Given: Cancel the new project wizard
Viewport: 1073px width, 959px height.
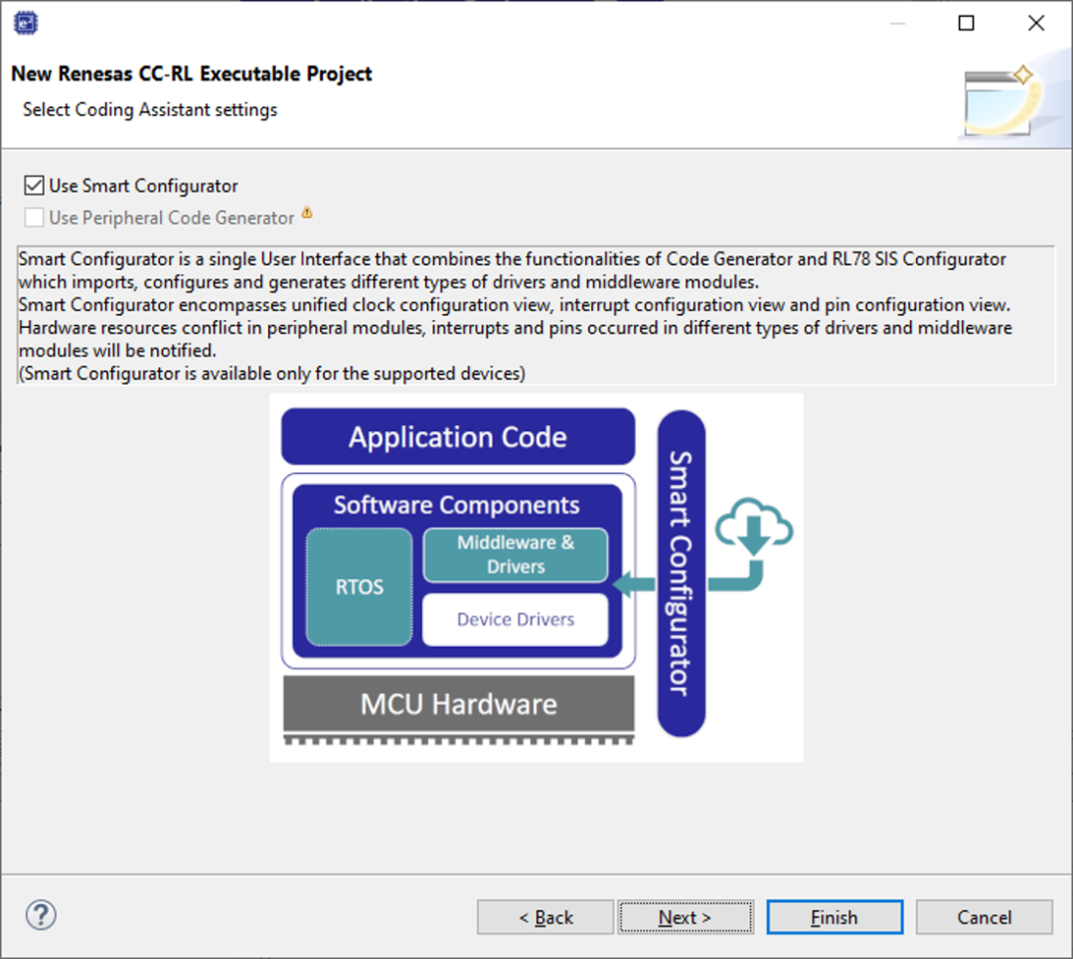Looking at the screenshot, I should tap(984, 917).
